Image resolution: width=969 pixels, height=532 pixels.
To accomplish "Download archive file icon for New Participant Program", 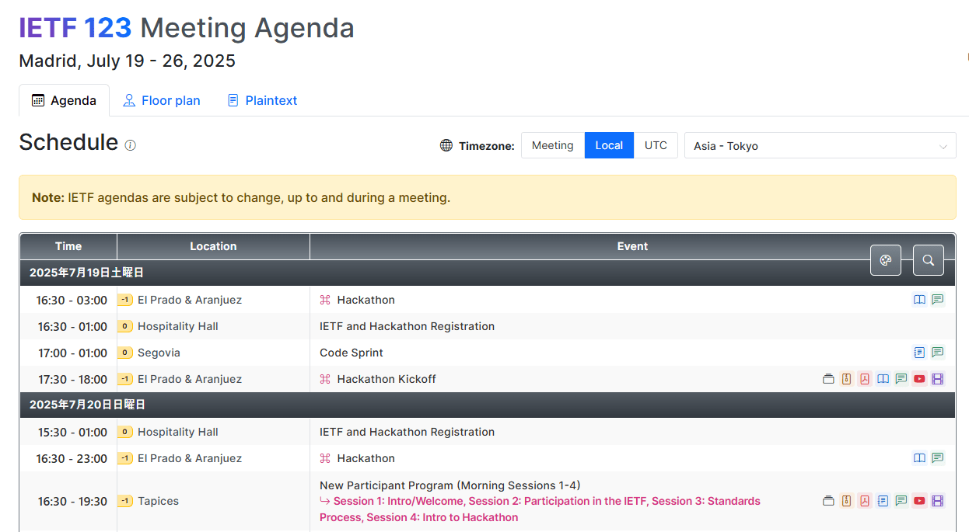I will tap(846, 501).
